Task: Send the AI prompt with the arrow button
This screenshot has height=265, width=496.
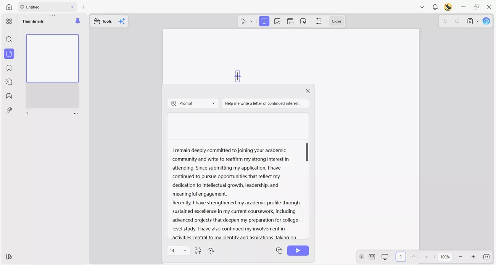Action: [298, 251]
